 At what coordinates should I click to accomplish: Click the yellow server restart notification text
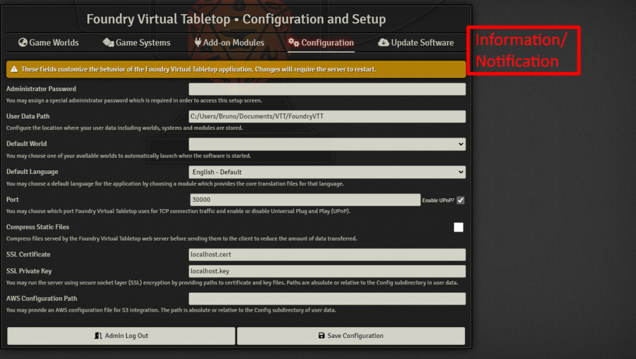[x=199, y=70]
